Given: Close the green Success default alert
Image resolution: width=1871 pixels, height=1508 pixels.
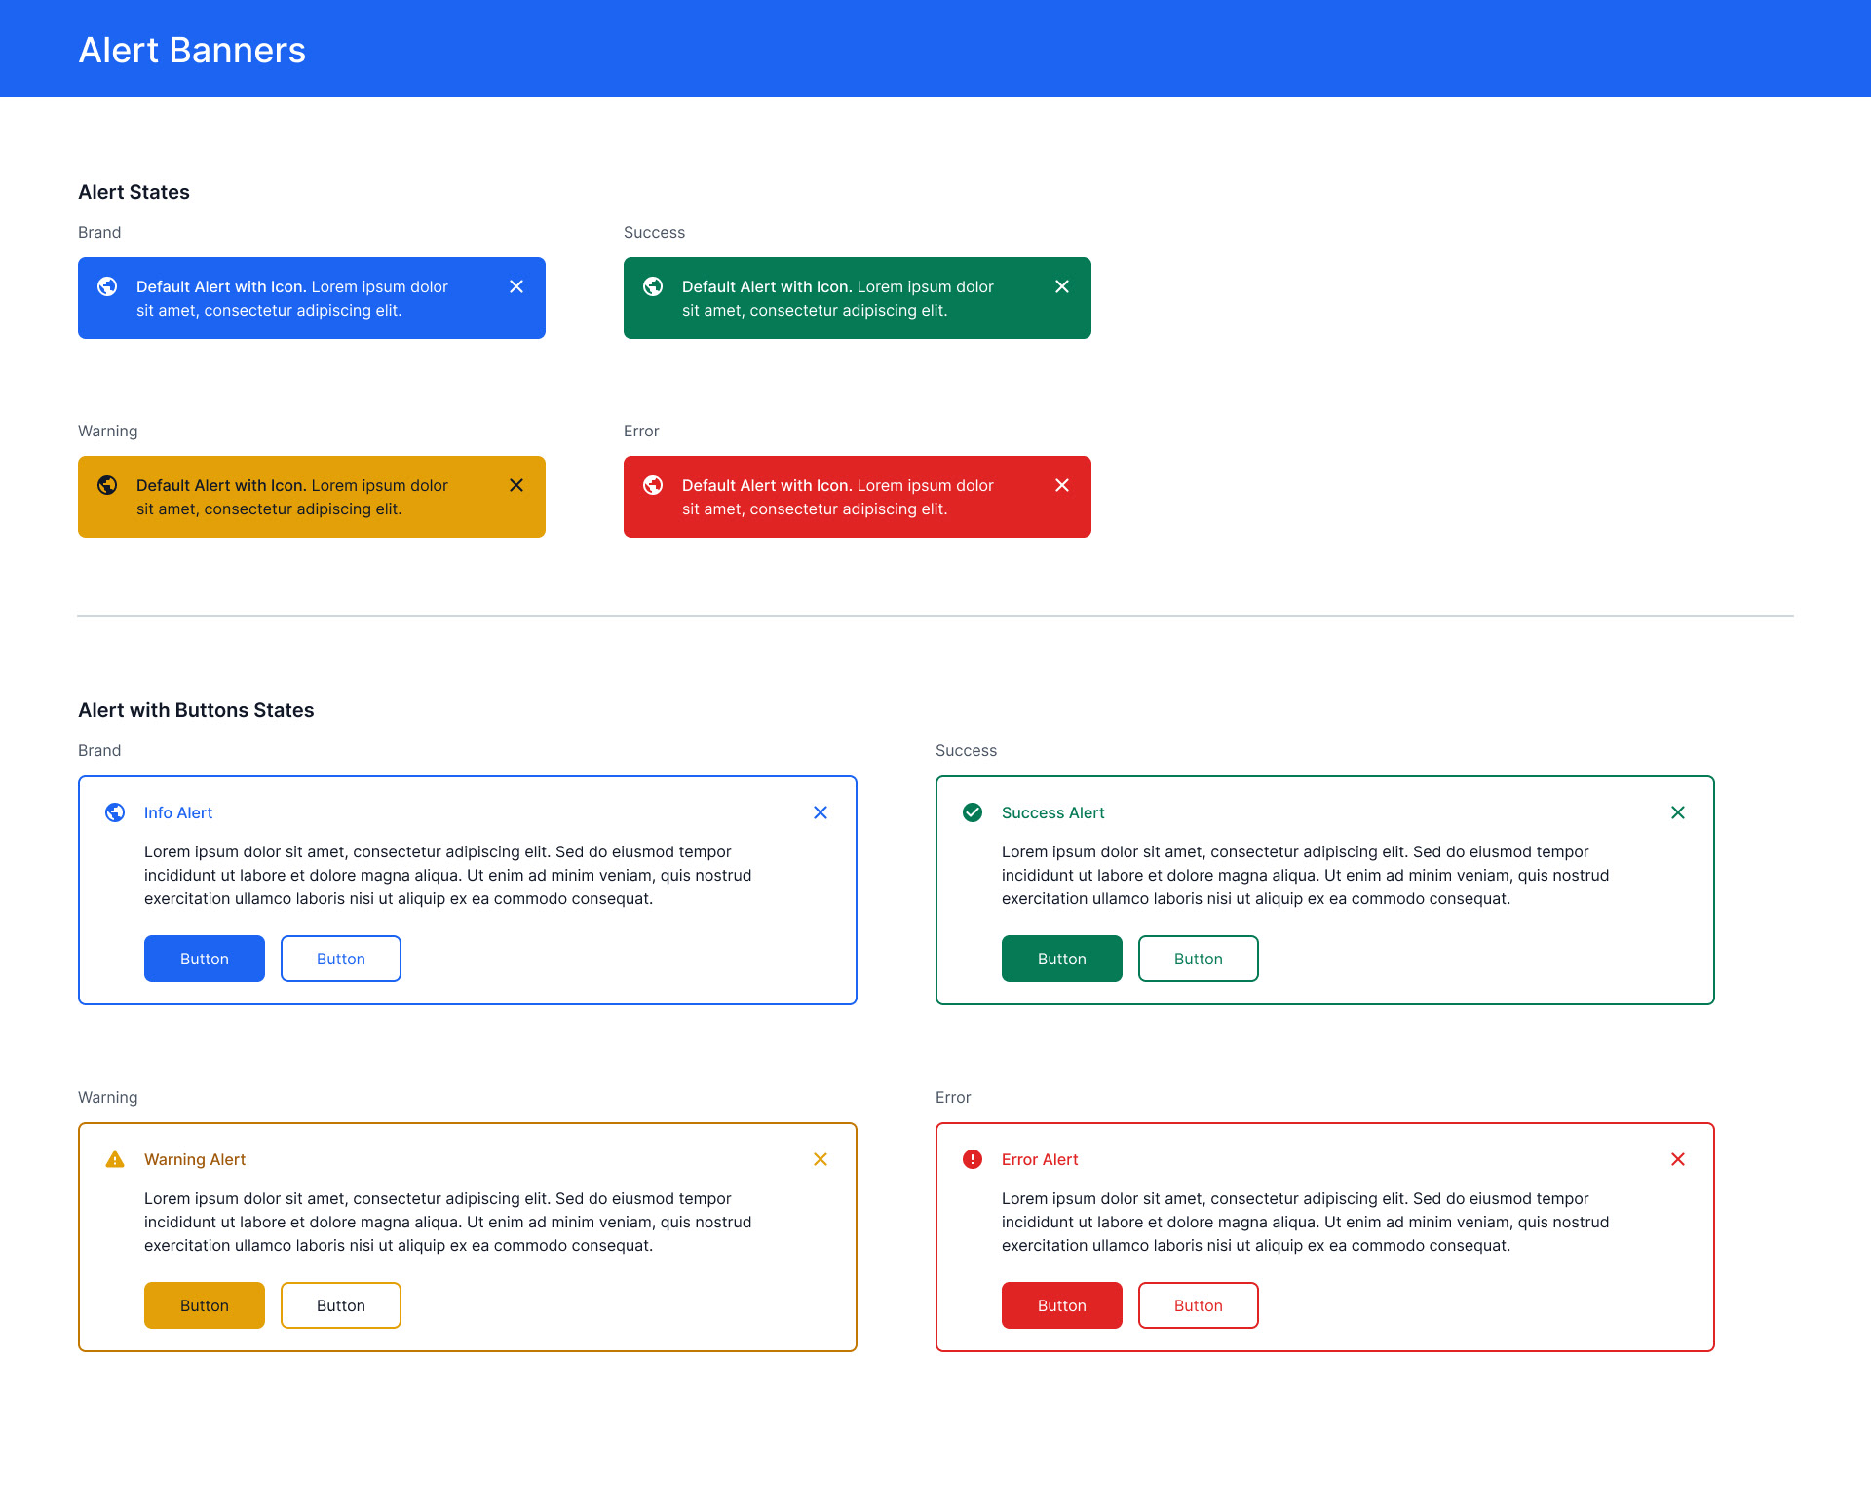Looking at the screenshot, I should point(1062,286).
